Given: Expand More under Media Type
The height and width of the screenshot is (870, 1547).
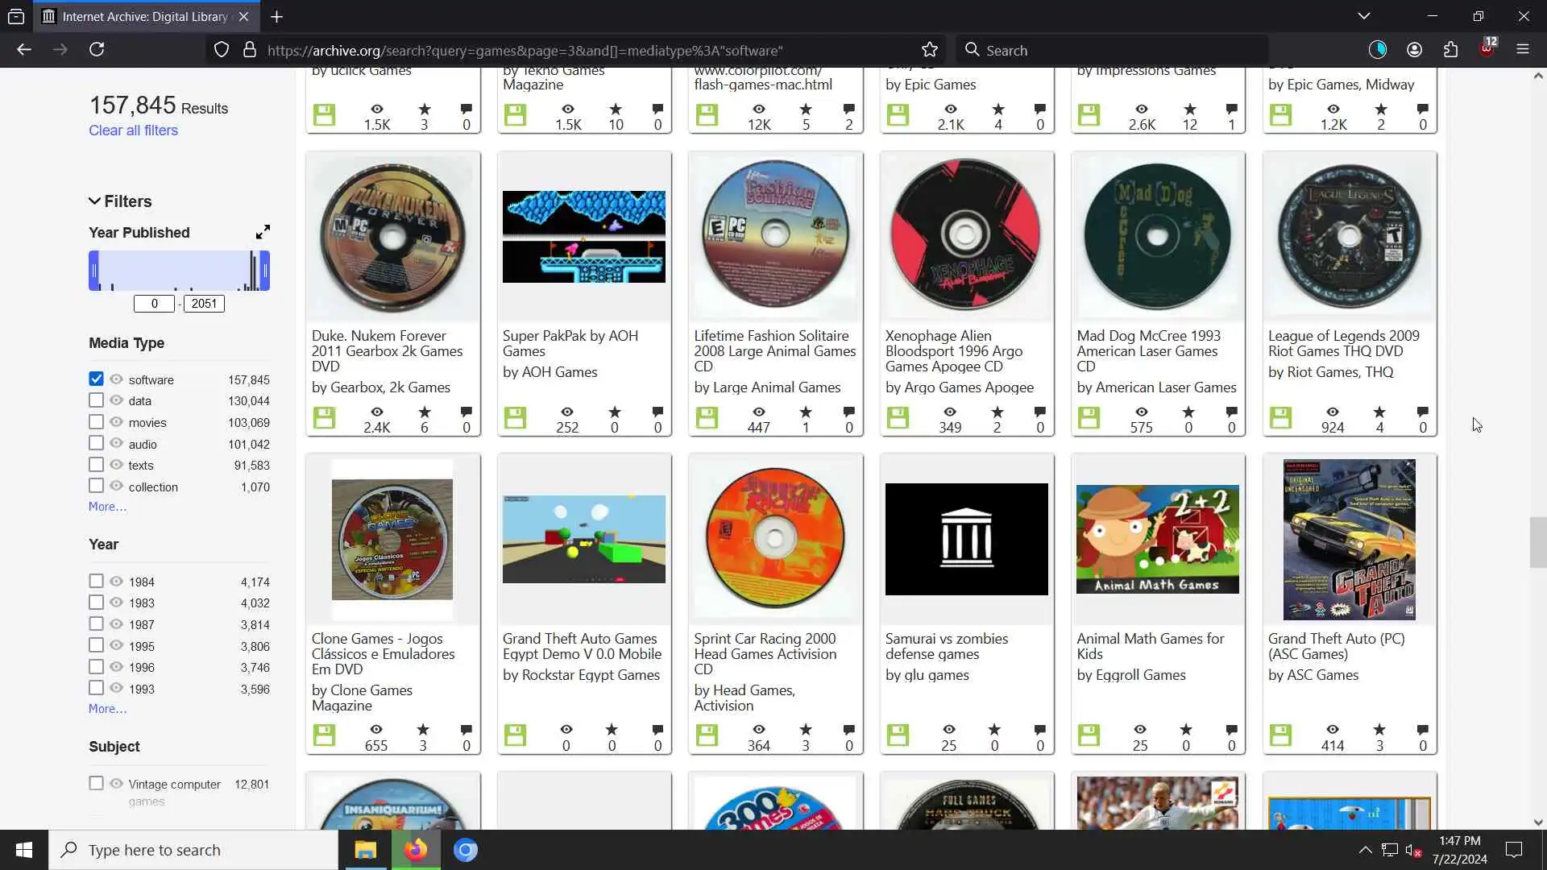Looking at the screenshot, I should click(107, 507).
